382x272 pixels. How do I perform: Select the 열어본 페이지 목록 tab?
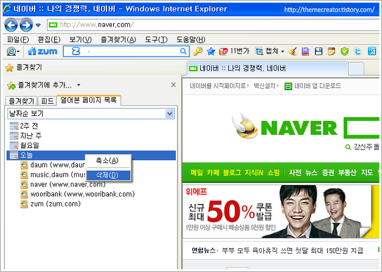pos(89,100)
